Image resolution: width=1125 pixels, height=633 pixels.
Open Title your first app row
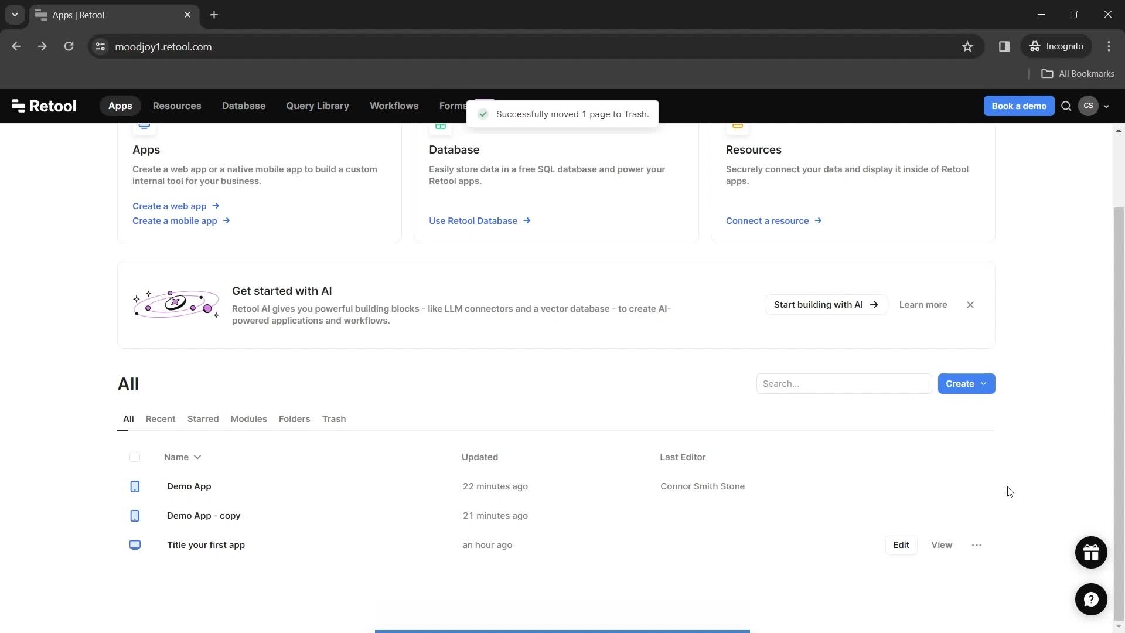point(555,545)
